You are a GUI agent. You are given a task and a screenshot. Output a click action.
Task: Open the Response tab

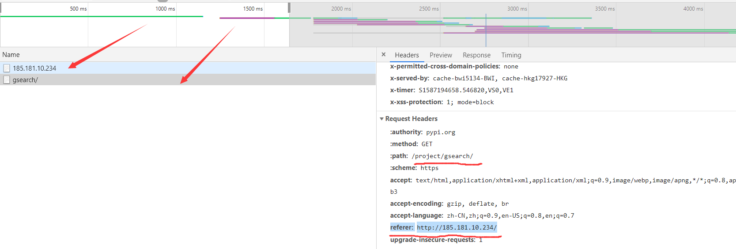click(476, 55)
